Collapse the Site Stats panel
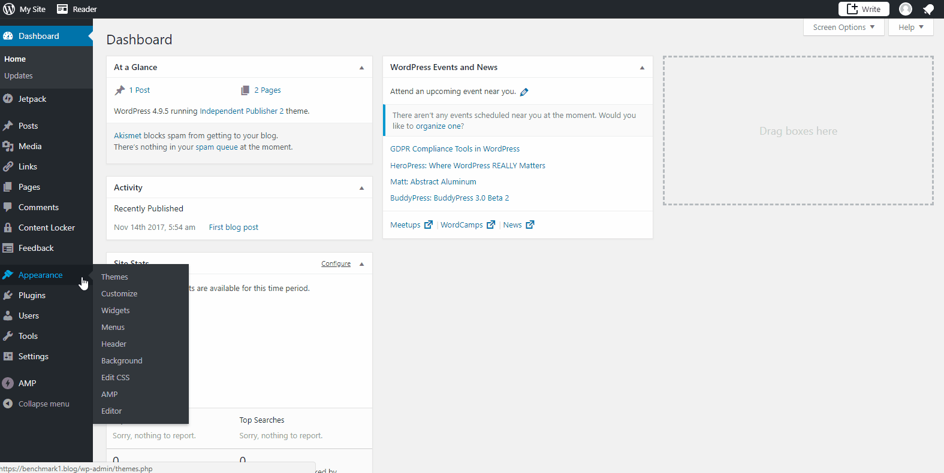This screenshot has width=944, height=473. [x=361, y=264]
